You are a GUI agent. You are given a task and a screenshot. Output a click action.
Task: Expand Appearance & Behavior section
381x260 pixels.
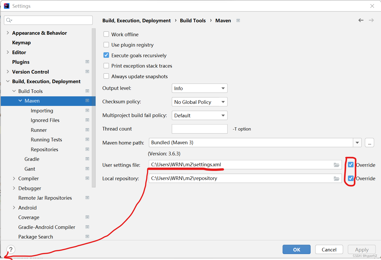point(8,33)
